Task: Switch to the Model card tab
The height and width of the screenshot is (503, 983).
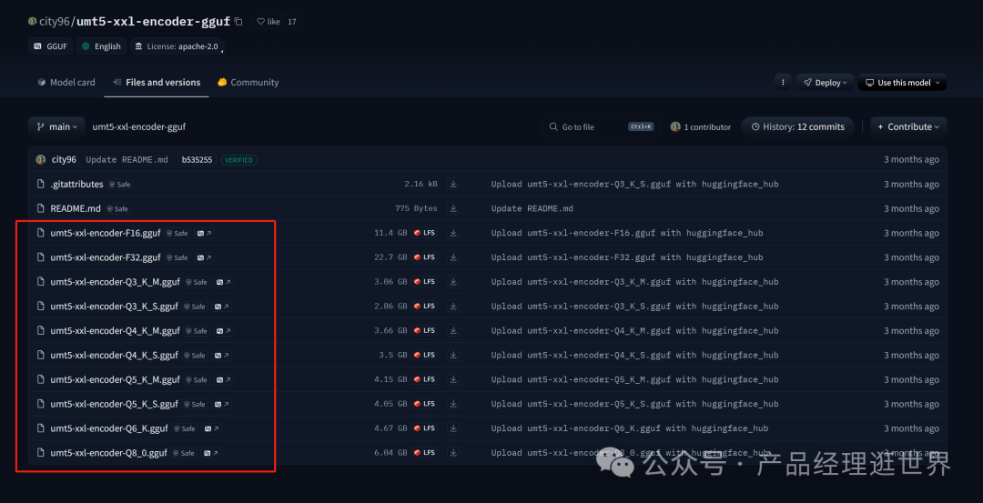Action: pos(66,82)
